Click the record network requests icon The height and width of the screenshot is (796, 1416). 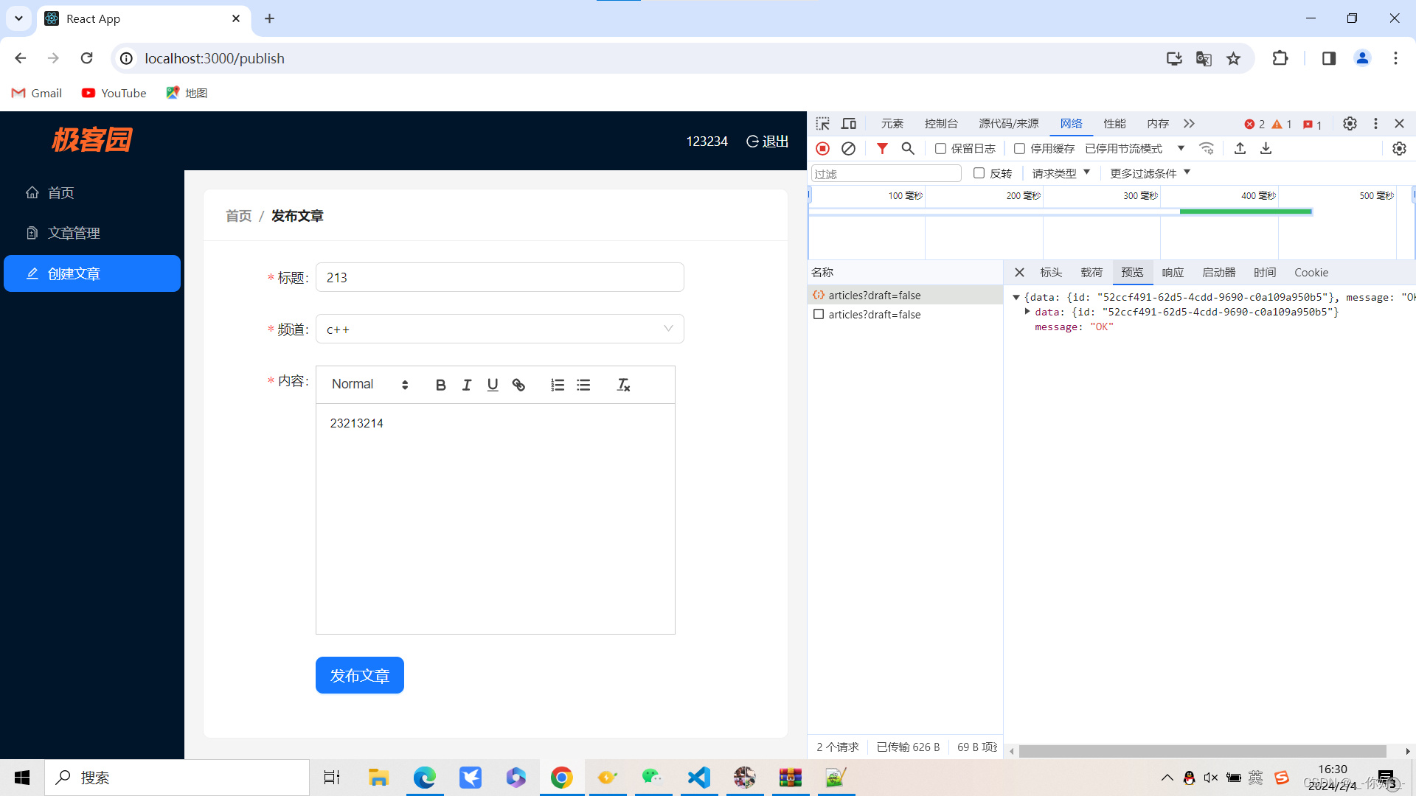pos(824,147)
